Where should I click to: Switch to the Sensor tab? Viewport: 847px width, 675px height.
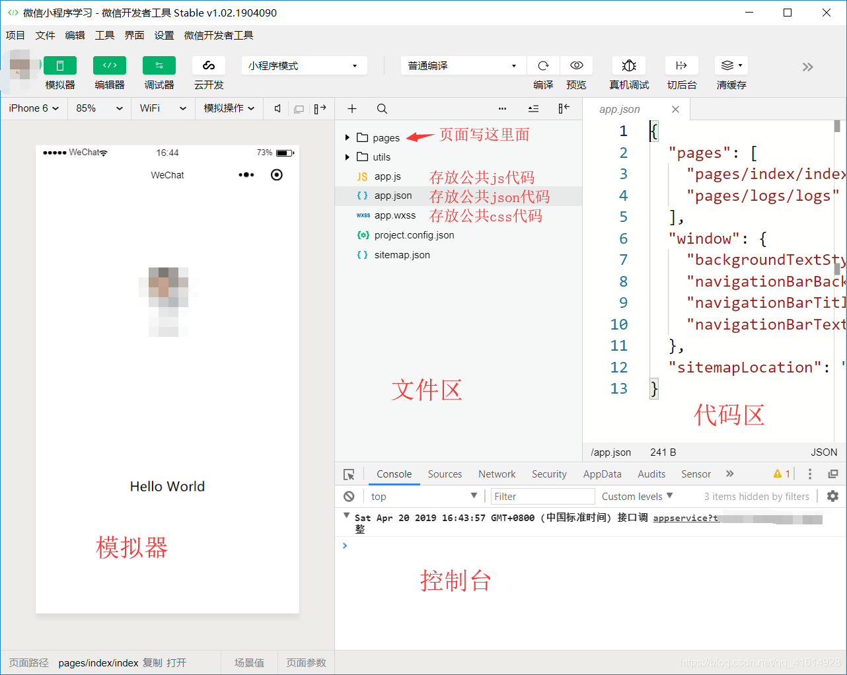coord(696,474)
